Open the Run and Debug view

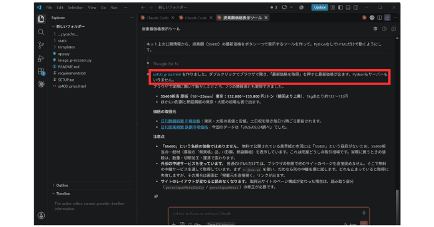pyautogui.click(x=41, y=58)
